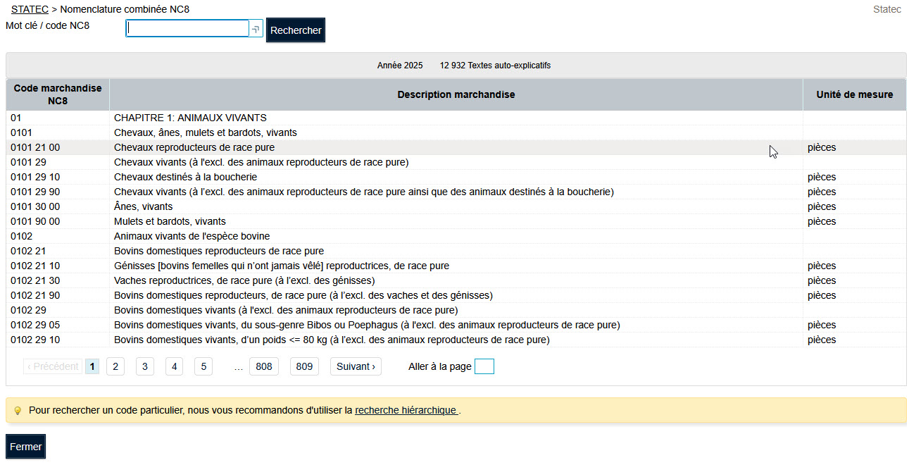
Task: Select code 0102 29
Action: point(28,310)
